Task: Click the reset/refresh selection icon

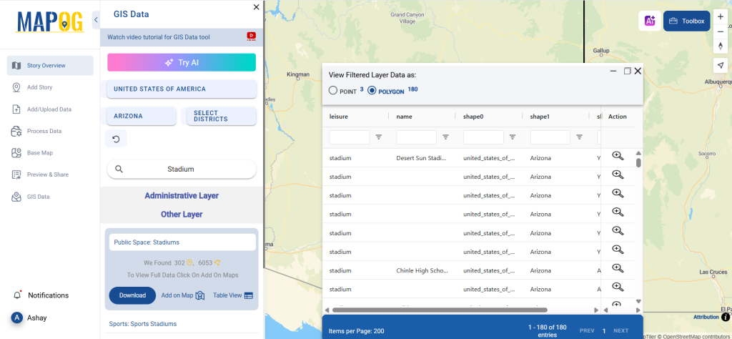Action: pyautogui.click(x=116, y=138)
